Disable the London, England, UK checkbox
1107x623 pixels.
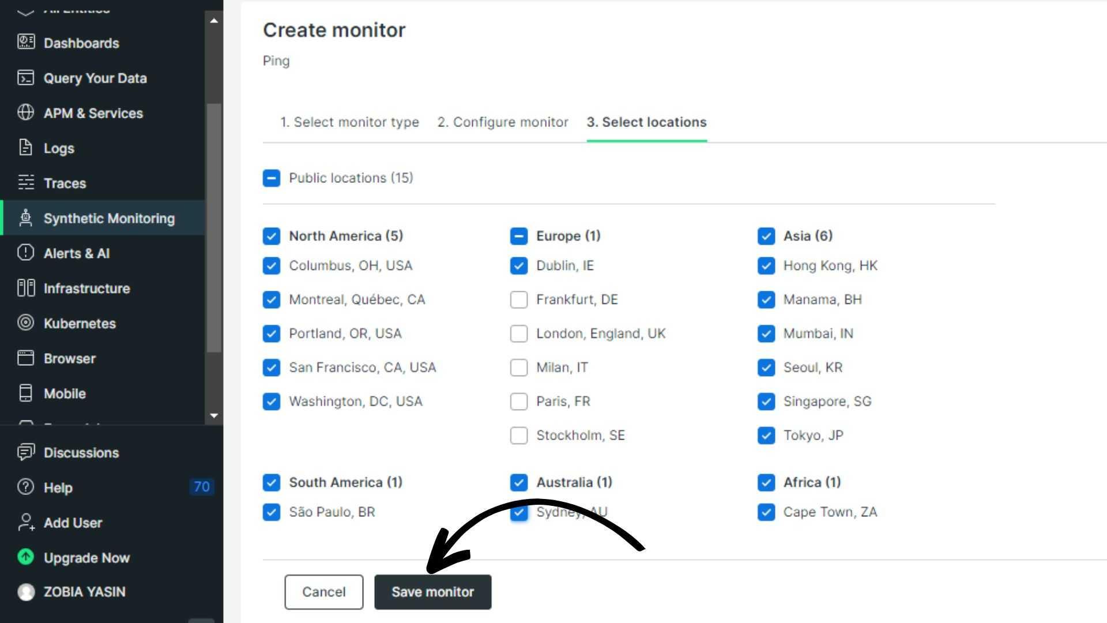point(519,333)
